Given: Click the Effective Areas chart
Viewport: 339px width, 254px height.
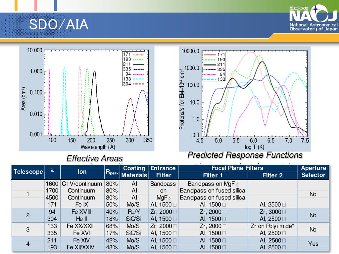Looking at the screenshot, I should point(87,98).
